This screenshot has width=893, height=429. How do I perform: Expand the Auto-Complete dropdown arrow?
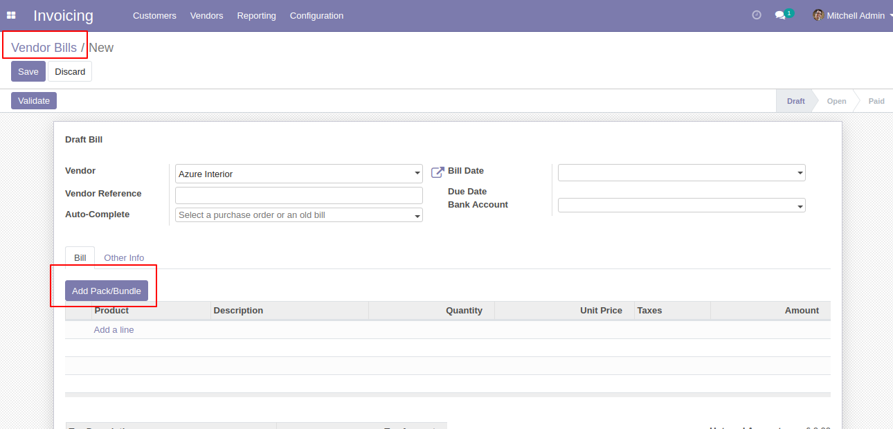417,216
